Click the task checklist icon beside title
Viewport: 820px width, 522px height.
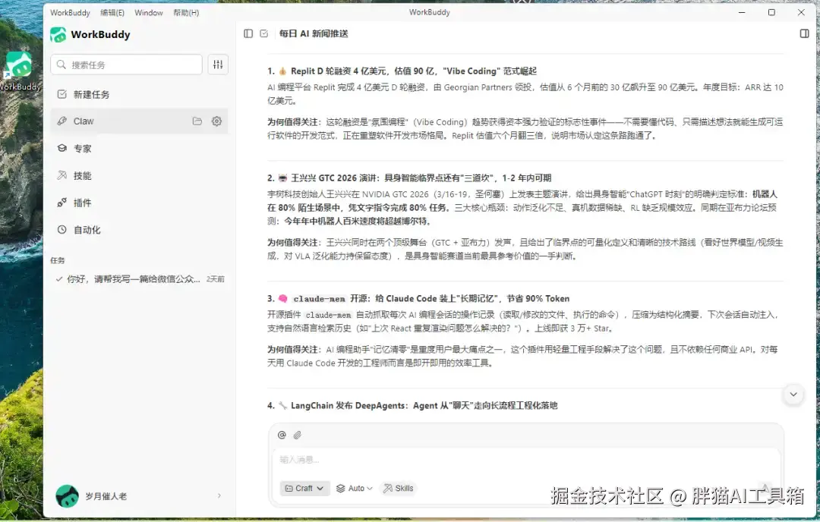264,33
